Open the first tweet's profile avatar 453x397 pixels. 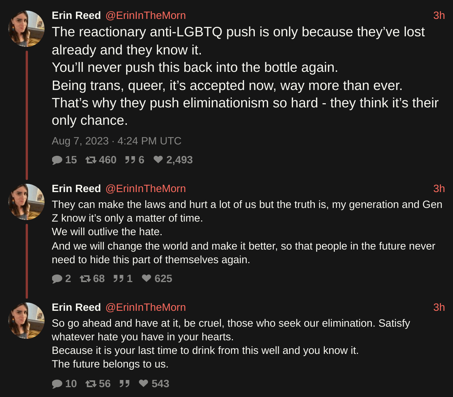tap(26, 29)
